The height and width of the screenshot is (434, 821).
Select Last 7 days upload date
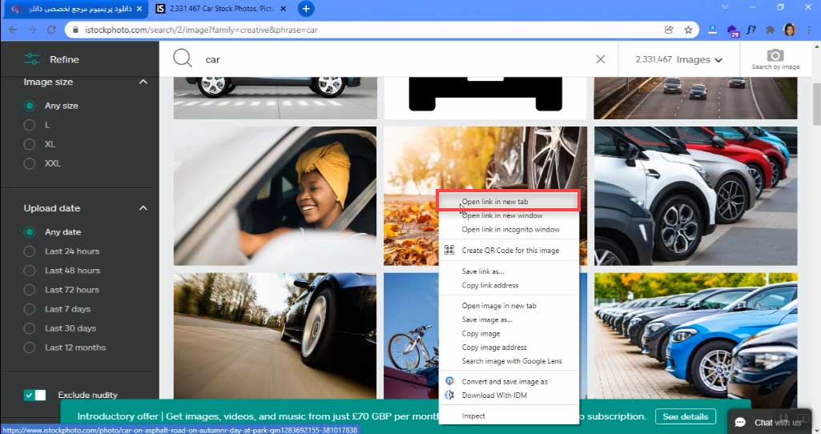click(30, 309)
